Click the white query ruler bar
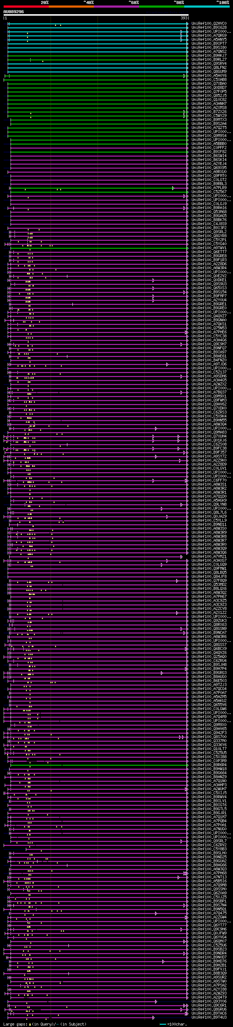 [x=96, y=15]
